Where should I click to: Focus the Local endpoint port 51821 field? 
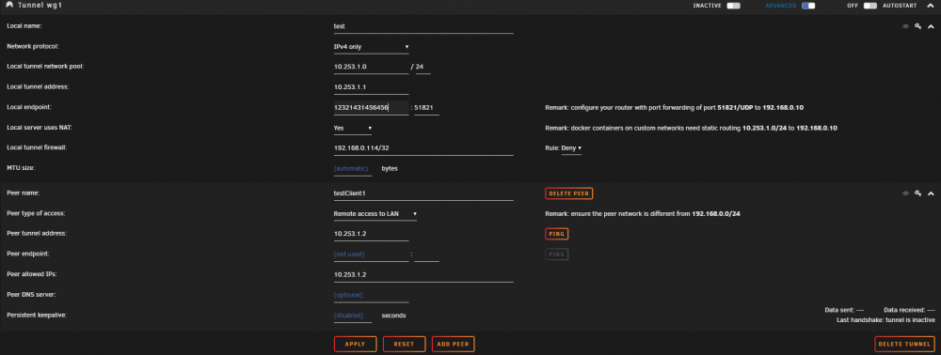(x=426, y=108)
